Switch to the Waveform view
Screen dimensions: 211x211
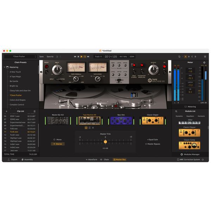click(91, 160)
